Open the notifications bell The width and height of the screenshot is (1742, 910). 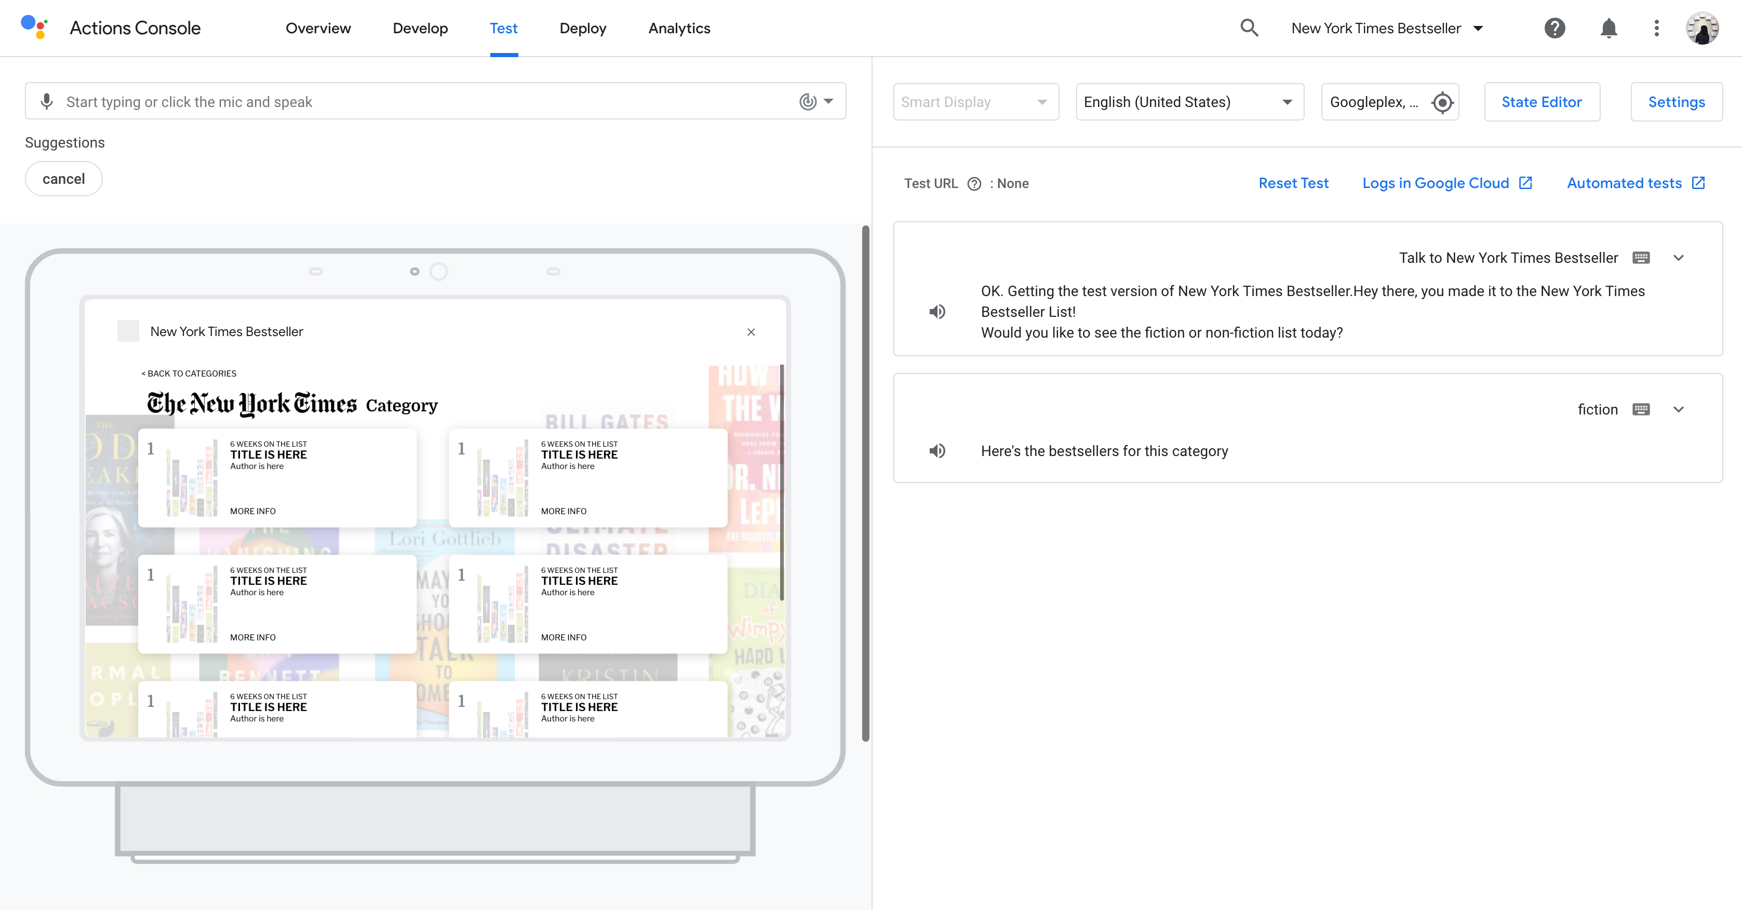tap(1608, 28)
